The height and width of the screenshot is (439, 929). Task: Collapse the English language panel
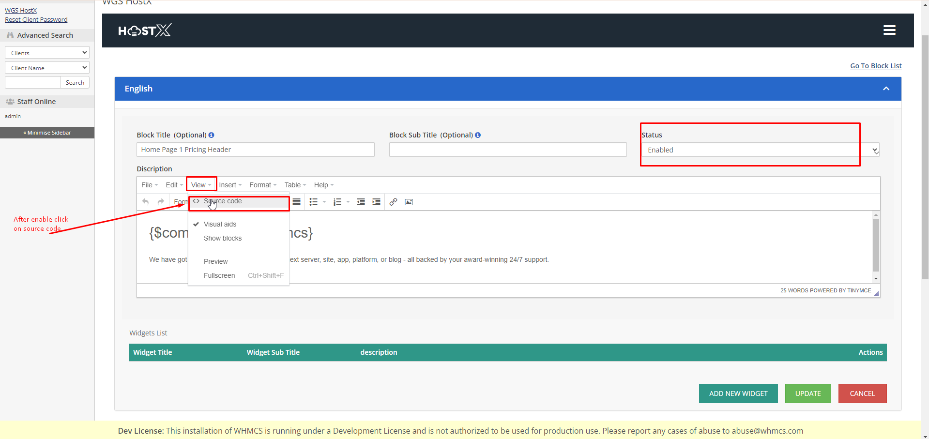click(886, 89)
